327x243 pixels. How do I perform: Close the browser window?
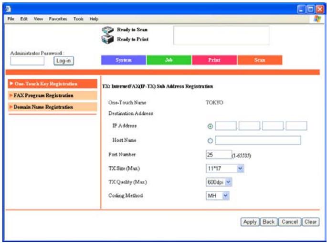click(x=320, y=9)
